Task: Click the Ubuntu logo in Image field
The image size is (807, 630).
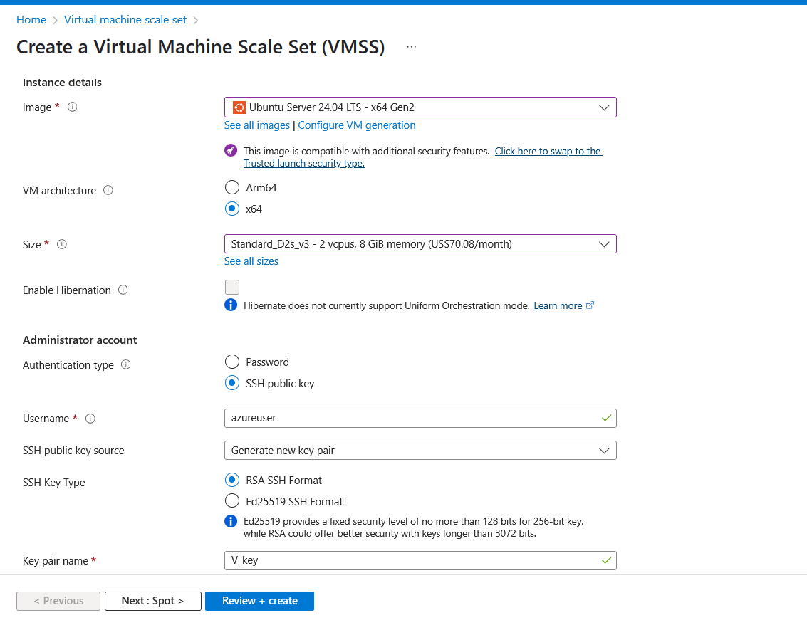Action: 239,107
